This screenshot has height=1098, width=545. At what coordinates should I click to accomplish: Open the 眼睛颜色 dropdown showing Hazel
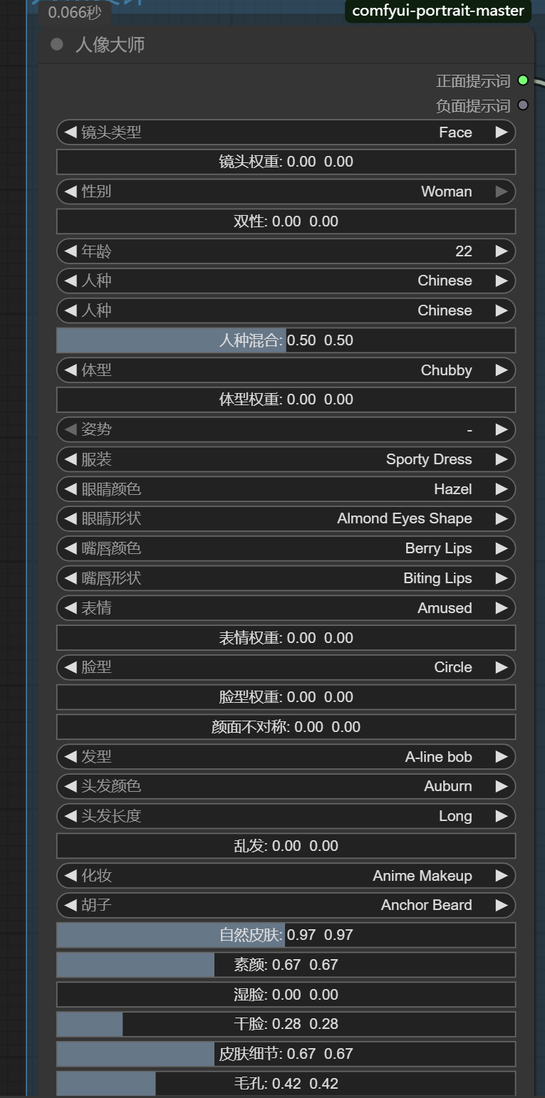tap(286, 489)
